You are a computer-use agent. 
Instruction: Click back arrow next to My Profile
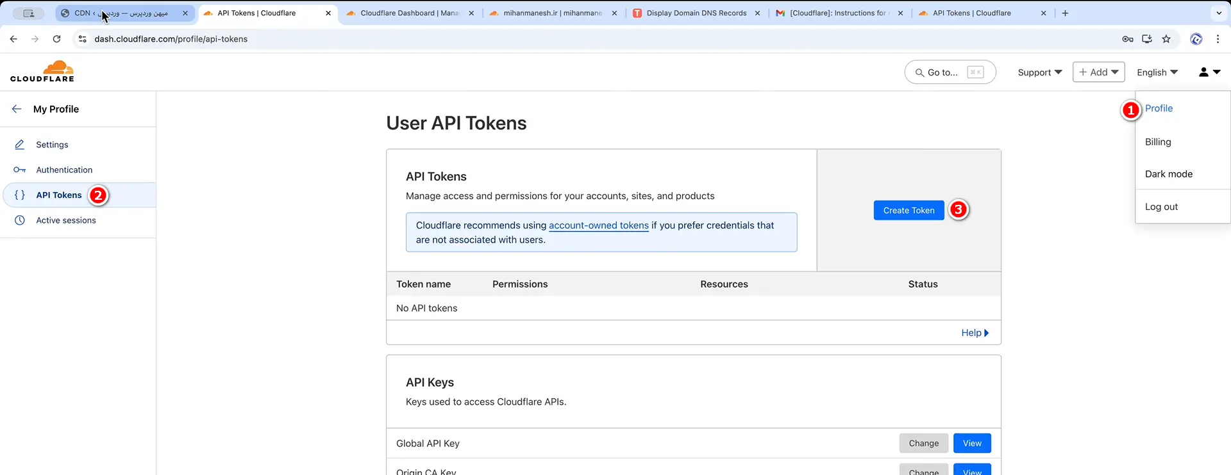[17, 109]
